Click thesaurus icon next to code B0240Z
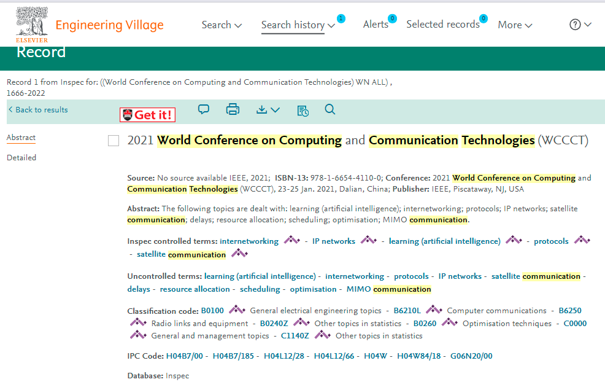 pyautogui.click(x=301, y=322)
